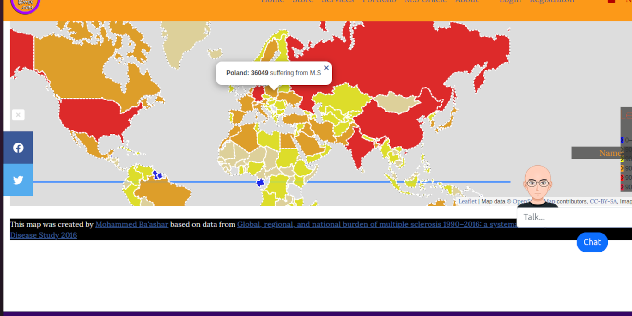The height and width of the screenshot is (316, 632).
Task: Click the blue marker above Brazil
Action: pos(157,175)
